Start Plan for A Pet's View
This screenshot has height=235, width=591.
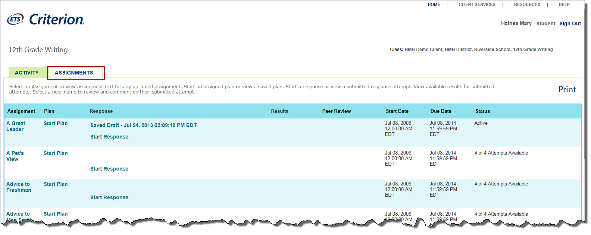[x=56, y=153]
